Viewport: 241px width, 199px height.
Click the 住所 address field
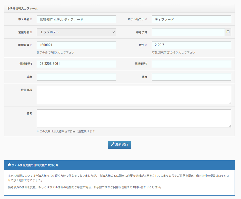[191, 45]
